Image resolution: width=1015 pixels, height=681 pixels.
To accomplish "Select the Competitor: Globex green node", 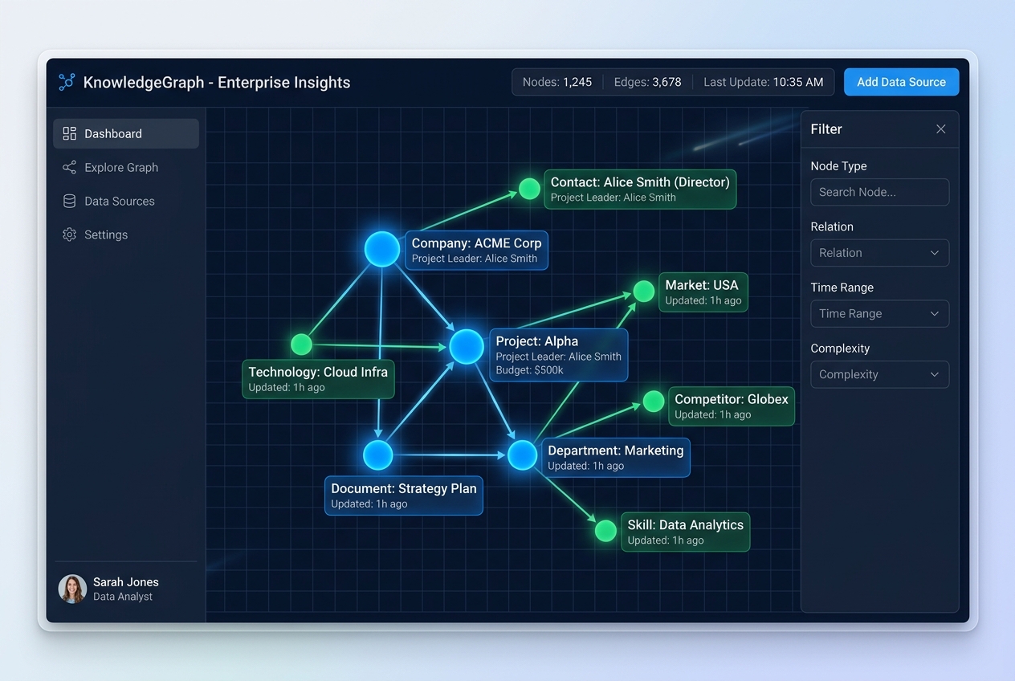I will 654,401.
